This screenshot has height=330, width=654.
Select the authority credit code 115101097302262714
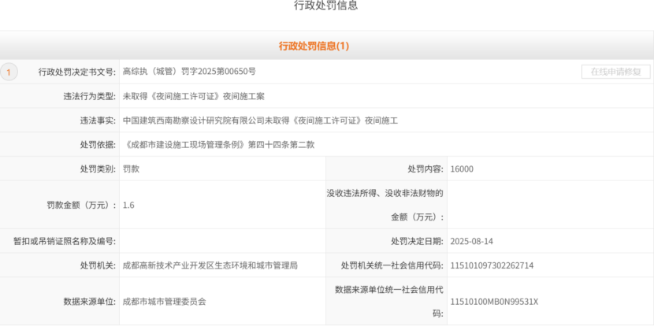492,265
